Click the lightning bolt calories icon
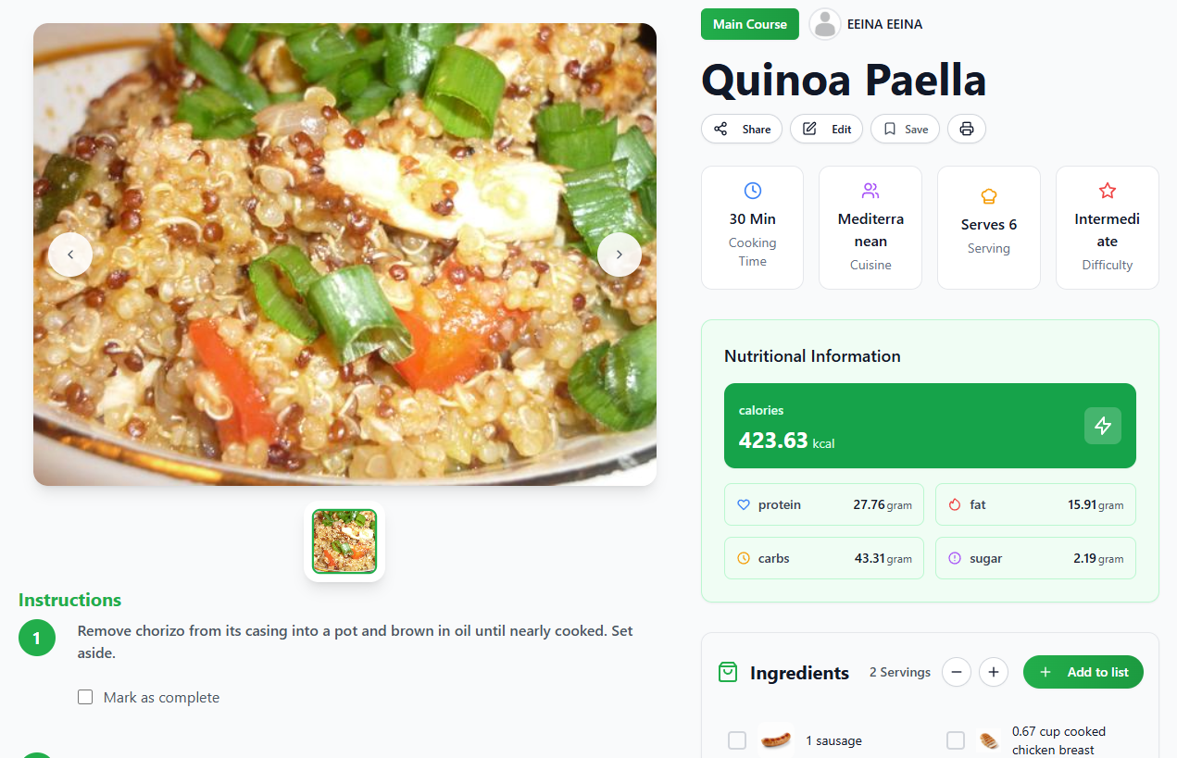 tap(1102, 426)
